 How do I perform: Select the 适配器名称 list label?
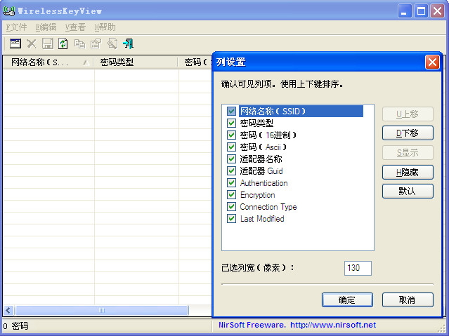point(261,159)
